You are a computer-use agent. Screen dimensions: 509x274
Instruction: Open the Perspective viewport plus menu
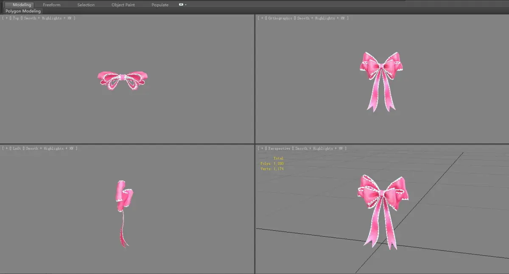(262, 148)
